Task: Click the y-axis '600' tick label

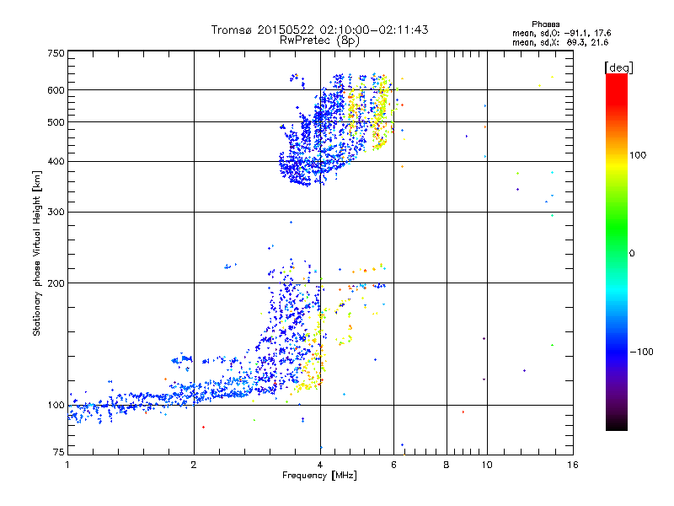Action: point(56,90)
